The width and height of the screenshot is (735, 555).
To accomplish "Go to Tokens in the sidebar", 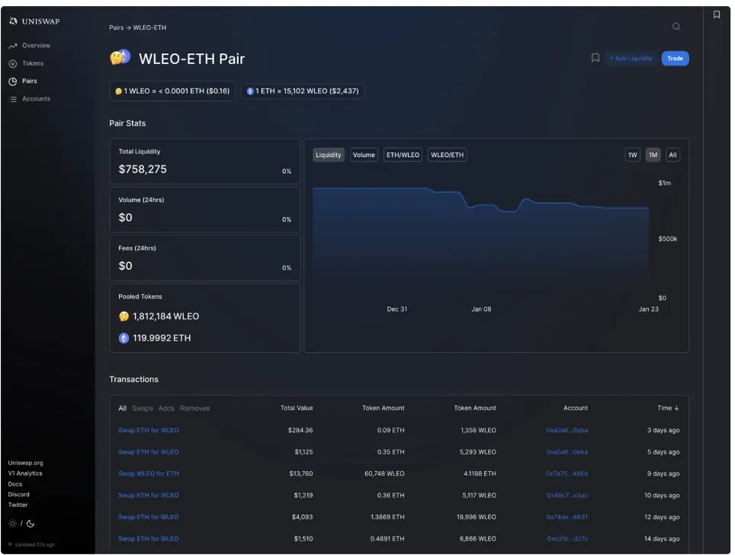I will click(33, 63).
